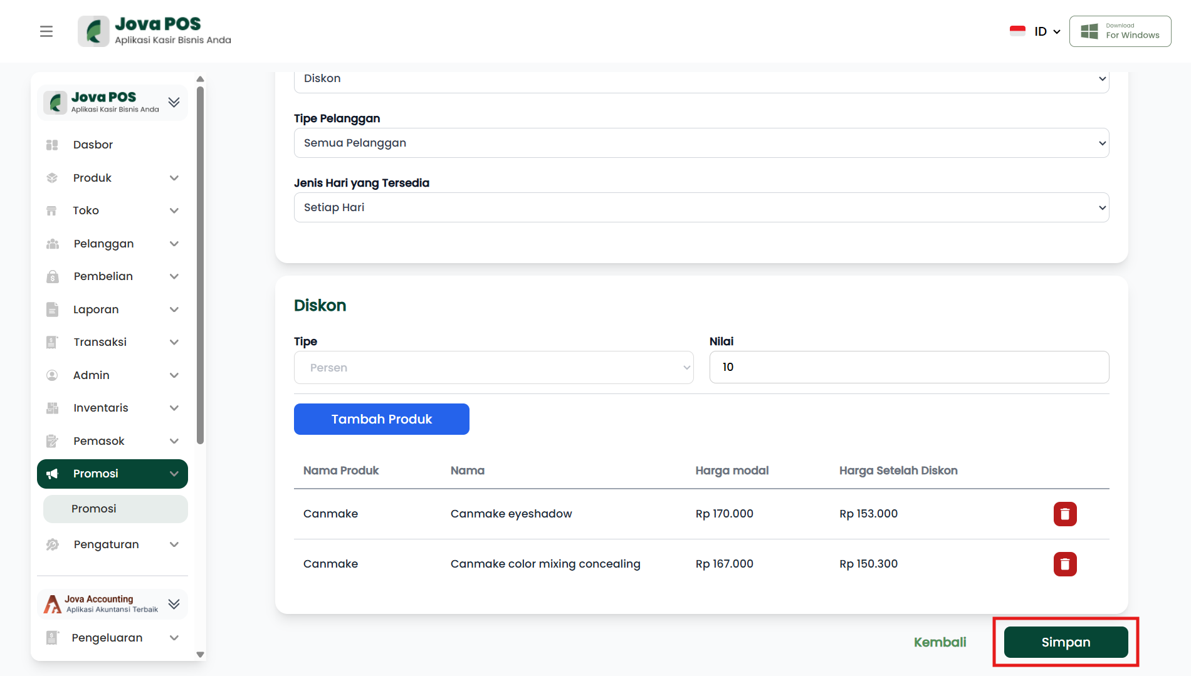
Task: Open the discount Tipe Persen dropdown
Action: 493,368
